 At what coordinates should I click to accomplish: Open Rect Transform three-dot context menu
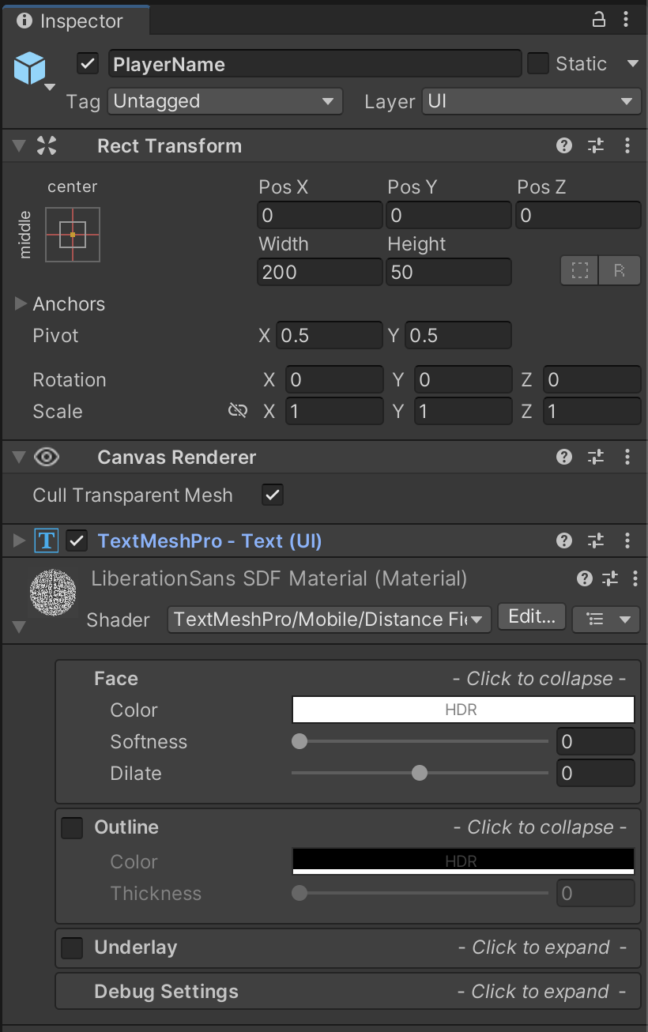coord(627,145)
